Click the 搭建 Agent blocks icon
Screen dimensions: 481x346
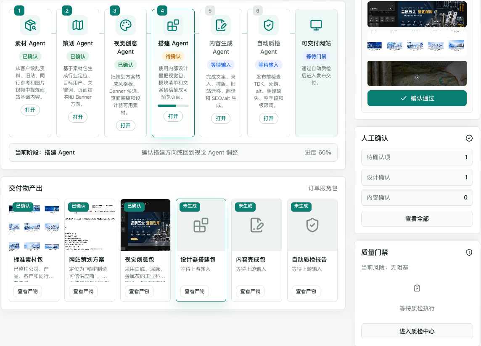[x=173, y=25]
